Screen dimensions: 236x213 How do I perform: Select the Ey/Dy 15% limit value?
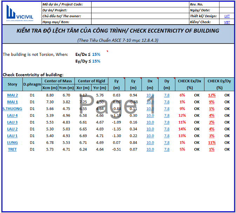(x=96, y=61)
